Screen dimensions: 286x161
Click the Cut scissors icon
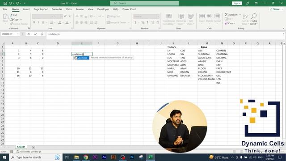(11, 15)
